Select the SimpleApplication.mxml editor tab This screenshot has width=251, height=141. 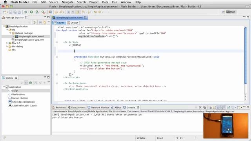[69, 18]
